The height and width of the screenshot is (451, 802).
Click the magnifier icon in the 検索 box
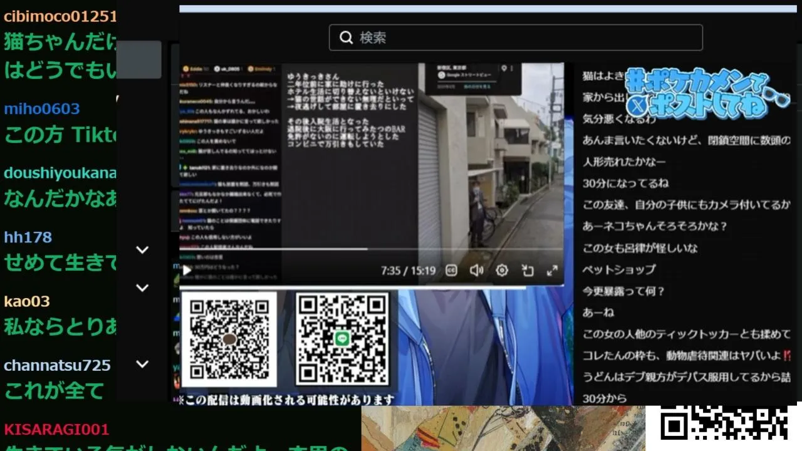[346, 38]
